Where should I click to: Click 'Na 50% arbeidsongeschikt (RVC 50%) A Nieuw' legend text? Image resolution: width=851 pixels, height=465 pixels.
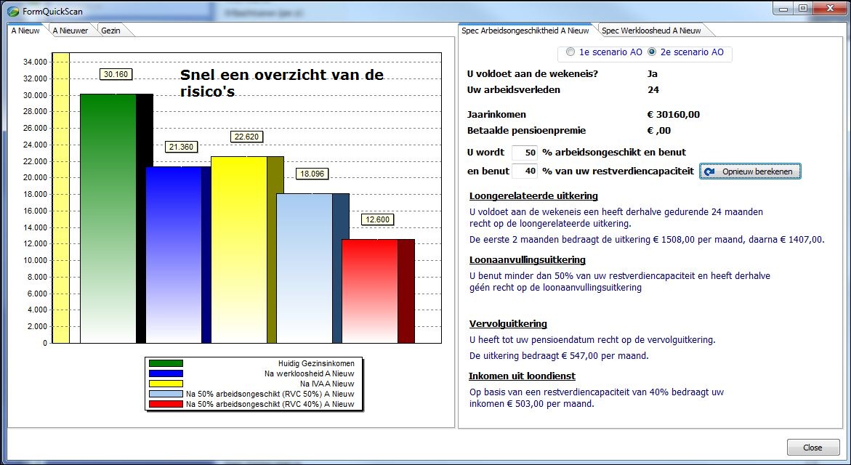(270, 394)
